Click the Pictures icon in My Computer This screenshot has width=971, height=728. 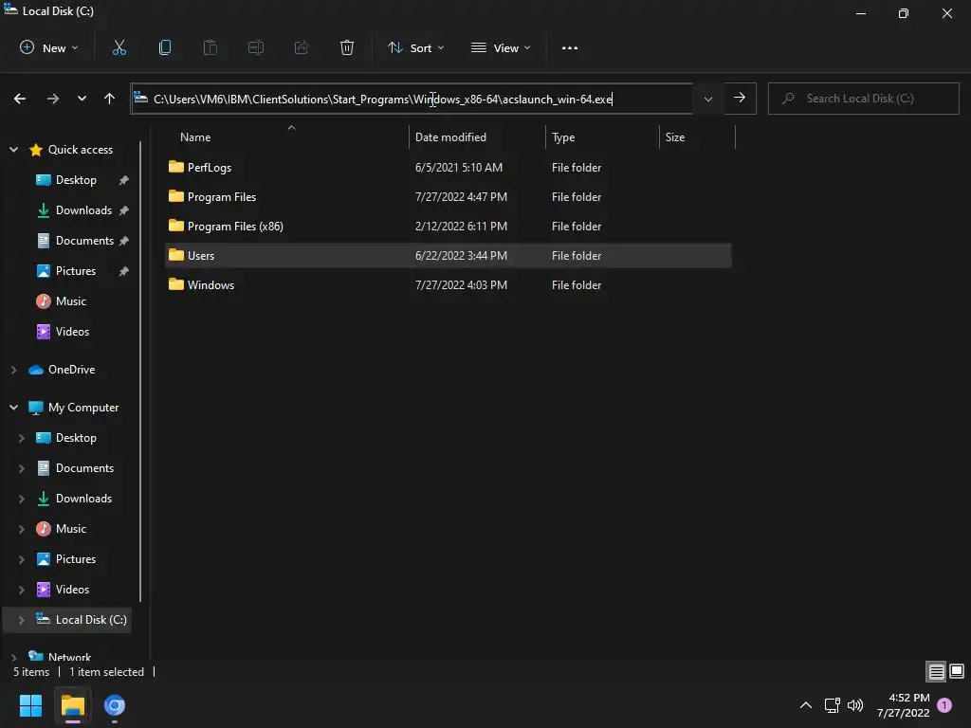pyautogui.click(x=44, y=559)
